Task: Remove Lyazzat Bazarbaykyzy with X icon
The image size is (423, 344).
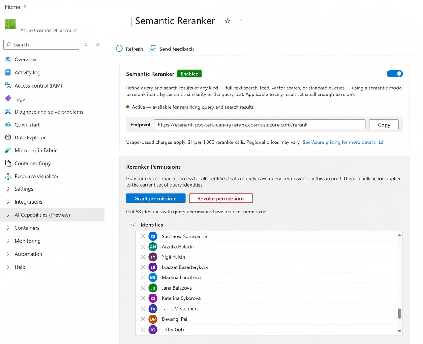Action: pos(143,267)
